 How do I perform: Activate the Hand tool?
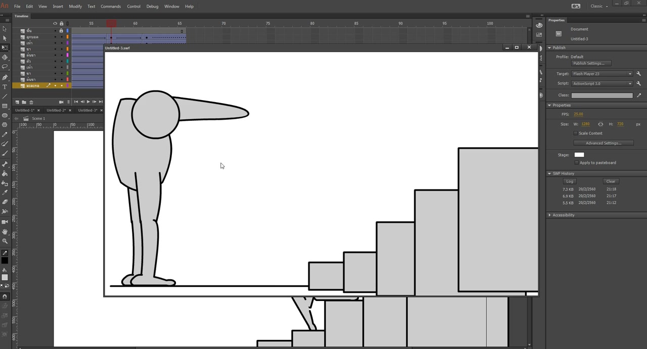[5, 231]
